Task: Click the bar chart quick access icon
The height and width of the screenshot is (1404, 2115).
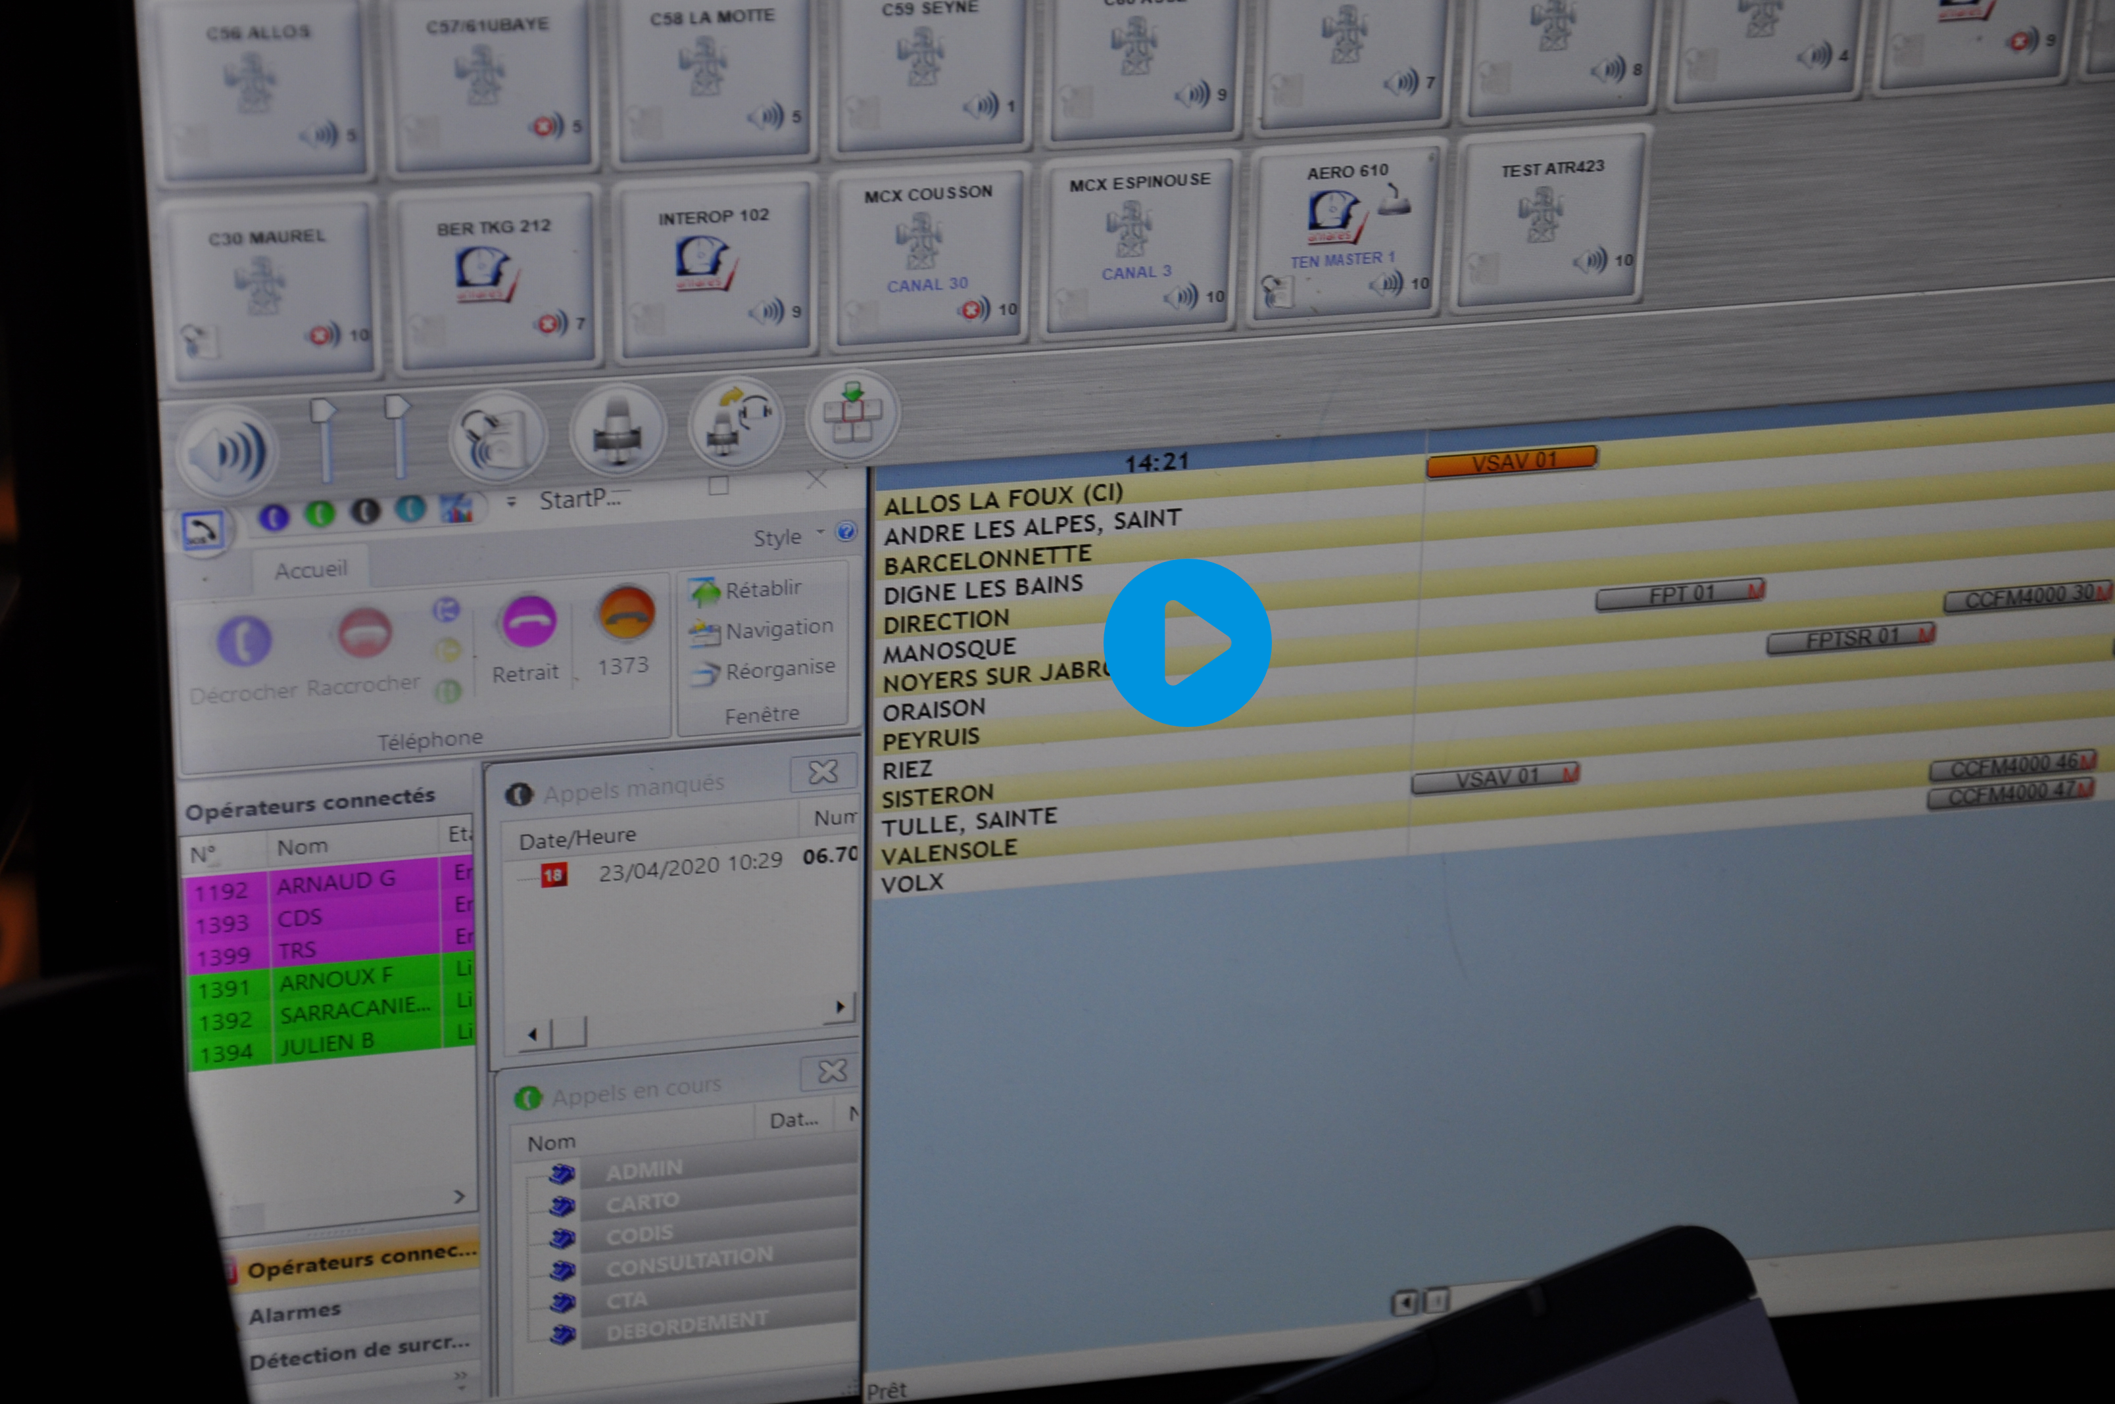Action: click(x=458, y=509)
